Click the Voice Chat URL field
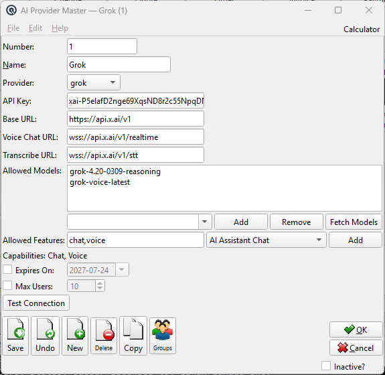 tap(135, 137)
